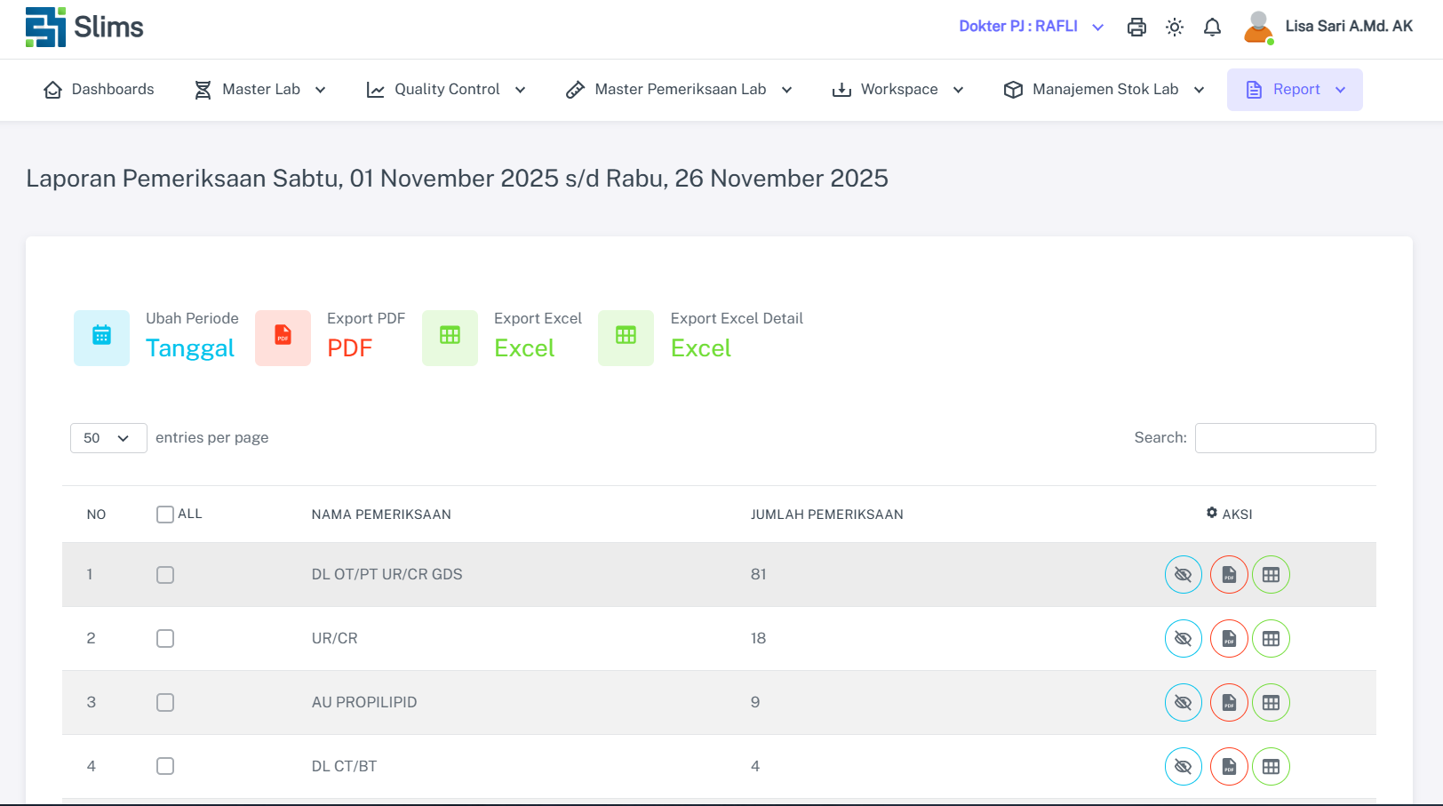Click the Export Excel Detail link
1443x806 pixels.
pos(700,348)
